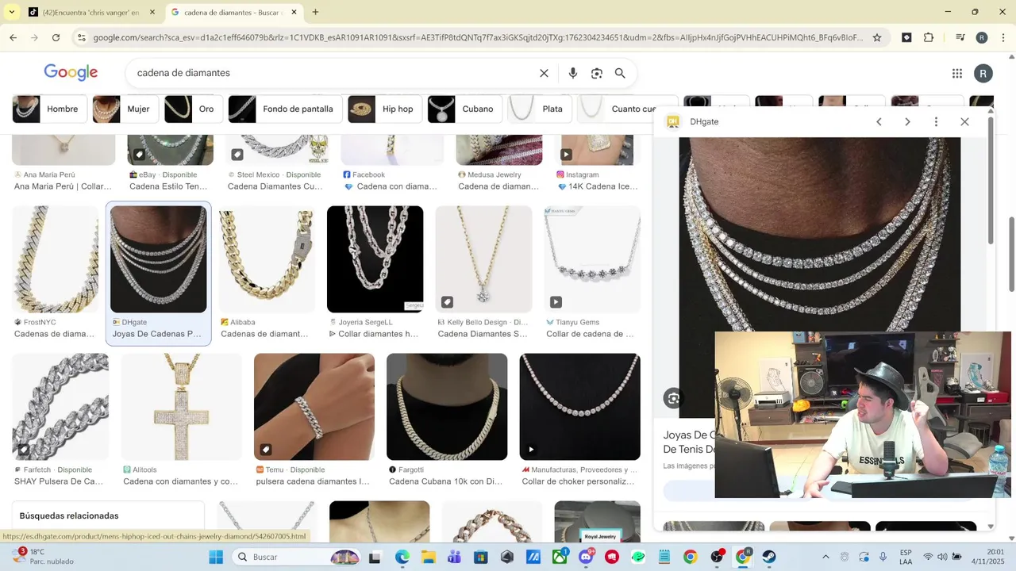Open Chrome media controls icon
Viewport: 1016px width, 571px height.
tap(960, 37)
